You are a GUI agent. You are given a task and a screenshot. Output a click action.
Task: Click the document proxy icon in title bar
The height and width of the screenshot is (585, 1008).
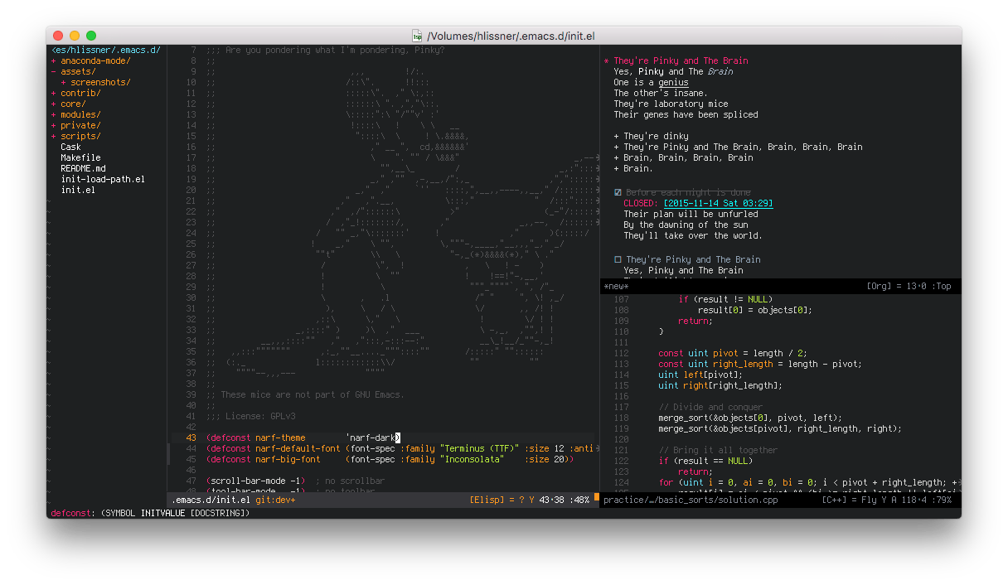(x=418, y=36)
